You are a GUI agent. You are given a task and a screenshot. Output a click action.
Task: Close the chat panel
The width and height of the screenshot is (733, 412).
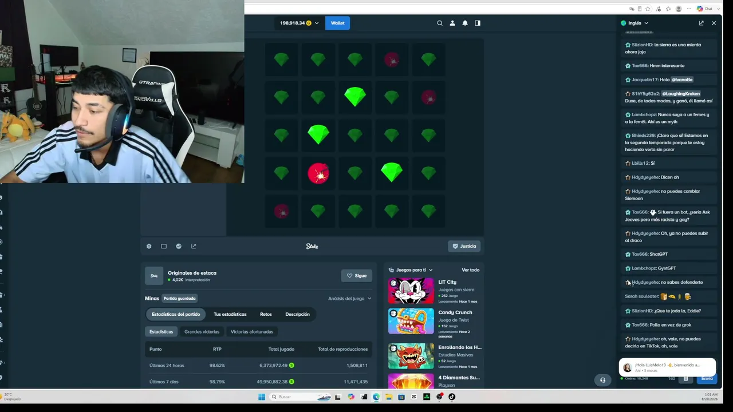tap(714, 23)
